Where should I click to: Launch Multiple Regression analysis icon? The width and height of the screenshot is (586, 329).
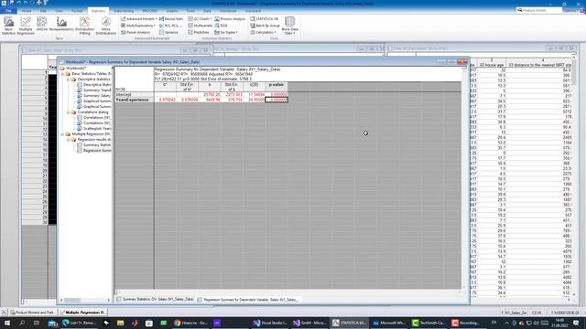pyautogui.click(x=26, y=26)
